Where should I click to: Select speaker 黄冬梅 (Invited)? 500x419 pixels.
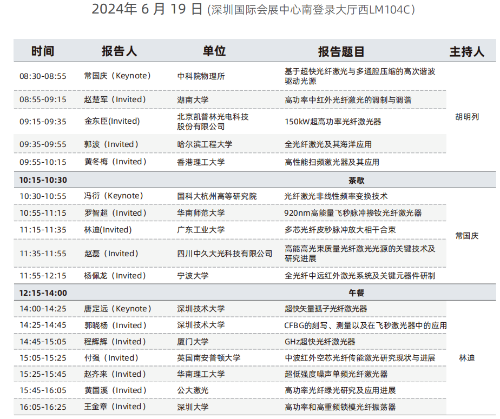click(115, 162)
